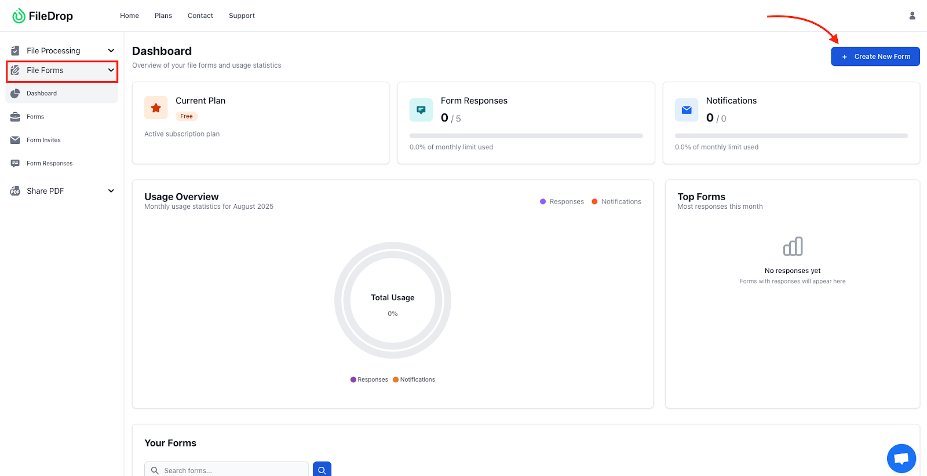Open the live chat bubble
The image size is (927, 476).
click(x=901, y=458)
